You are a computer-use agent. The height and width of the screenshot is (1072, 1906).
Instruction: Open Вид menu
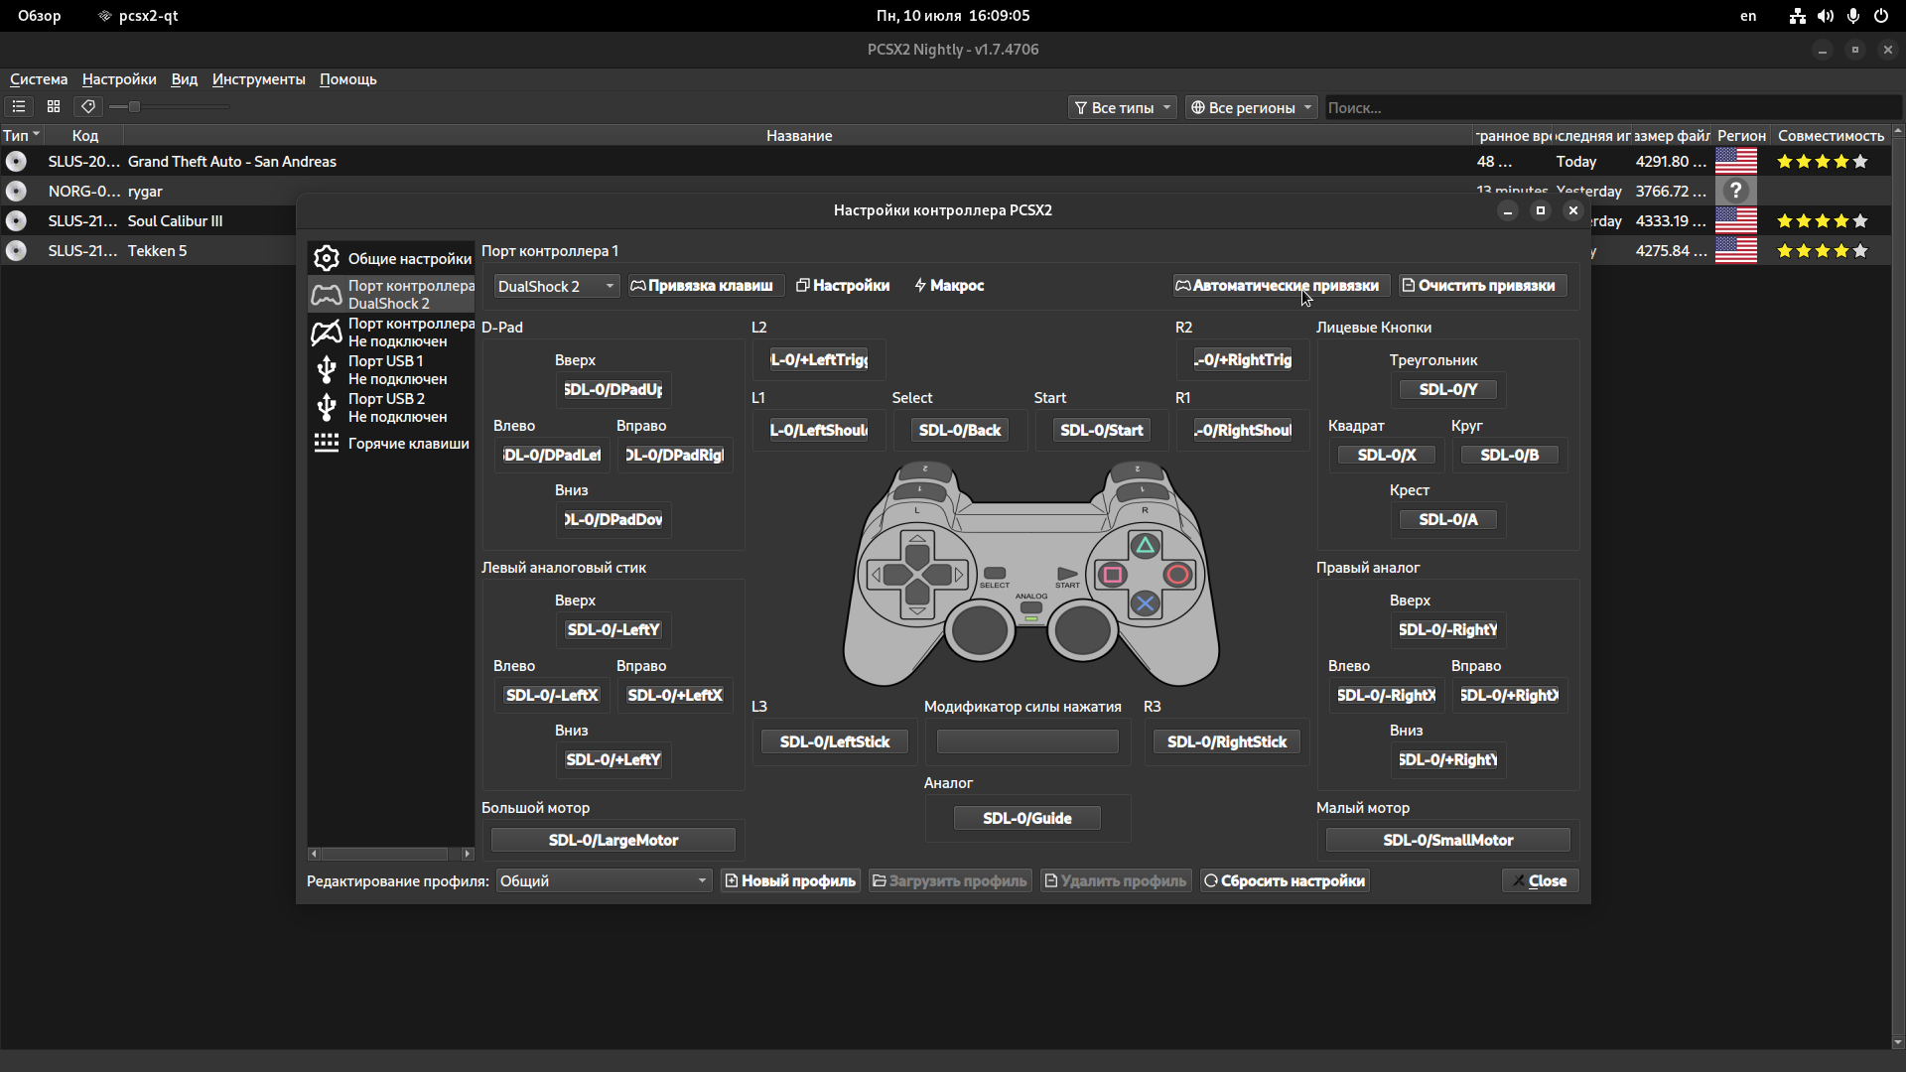(x=184, y=79)
